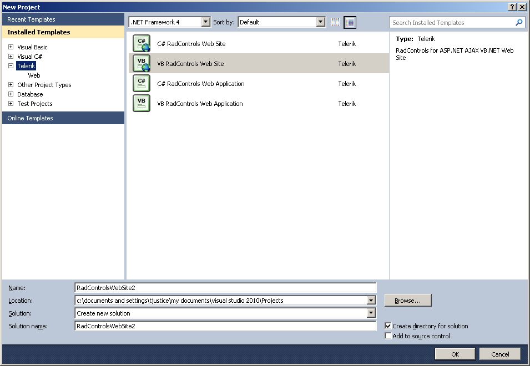Screen dimensions: 530x366
Task: Click the Solution name text field
Action: [x=225, y=326]
